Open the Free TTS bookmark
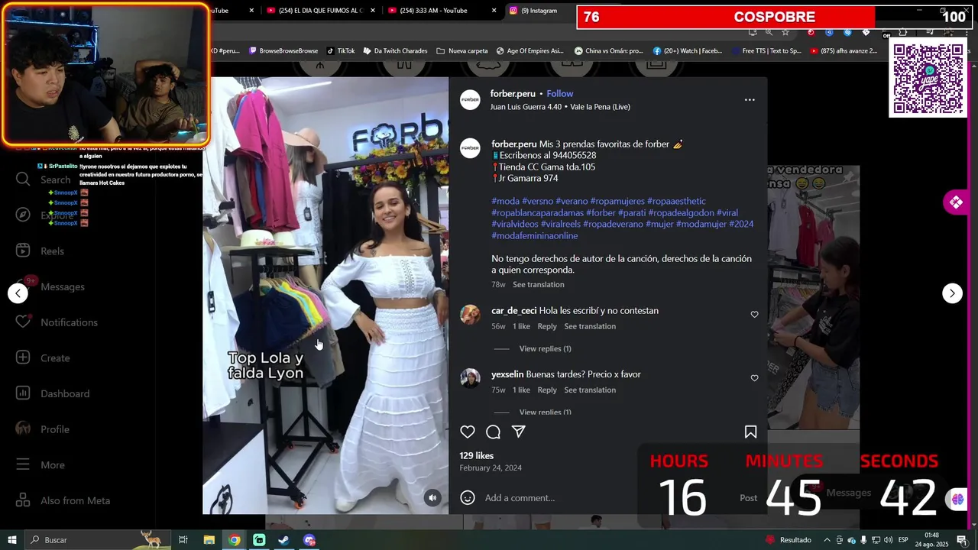This screenshot has width=978, height=550. point(766,50)
